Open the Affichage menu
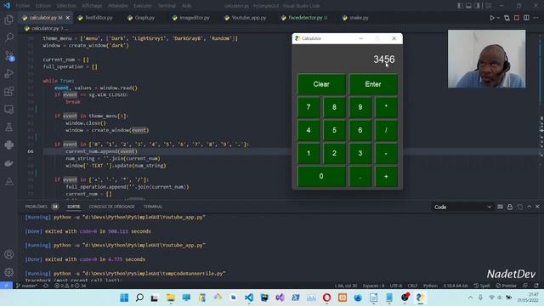The height and width of the screenshot is (306, 544). pyautogui.click(x=92, y=6)
